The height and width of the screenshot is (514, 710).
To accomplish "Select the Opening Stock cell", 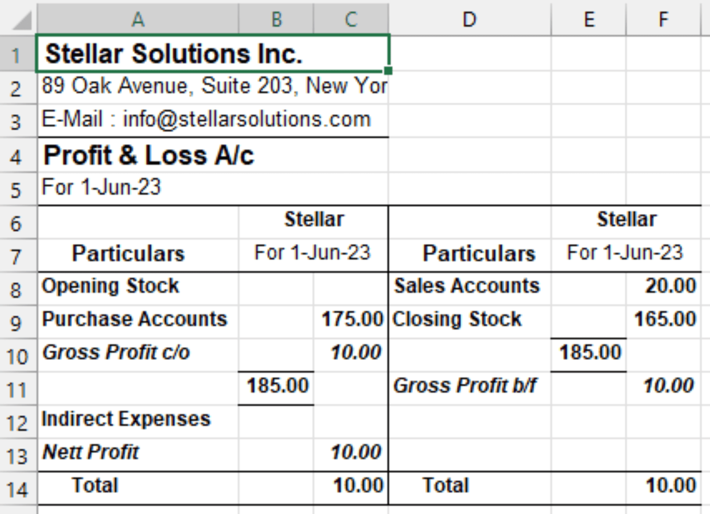I will pyautogui.click(x=139, y=286).
